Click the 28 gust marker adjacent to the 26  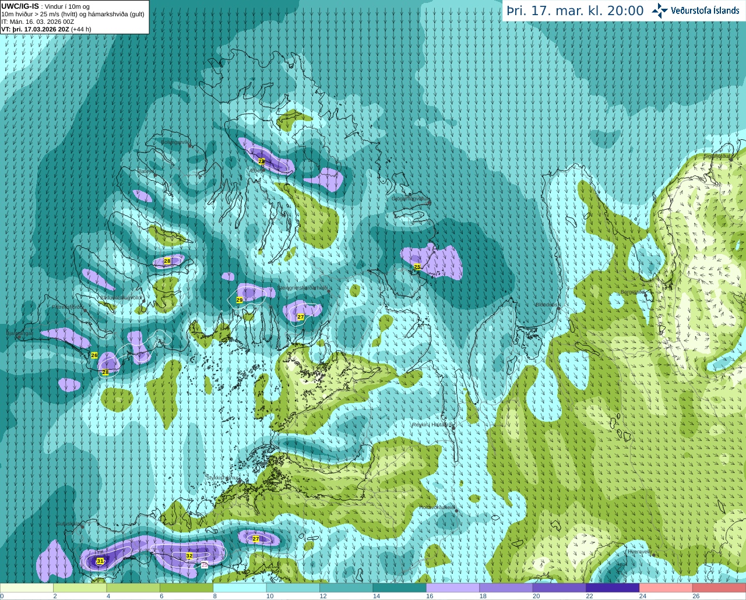click(105, 372)
